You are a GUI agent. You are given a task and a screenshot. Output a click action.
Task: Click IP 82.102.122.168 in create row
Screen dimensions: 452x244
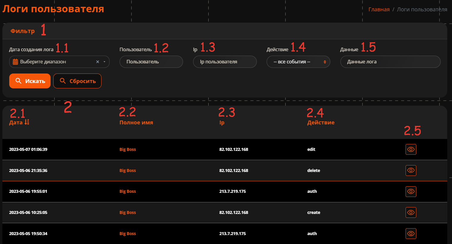pyautogui.click(x=234, y=212)
